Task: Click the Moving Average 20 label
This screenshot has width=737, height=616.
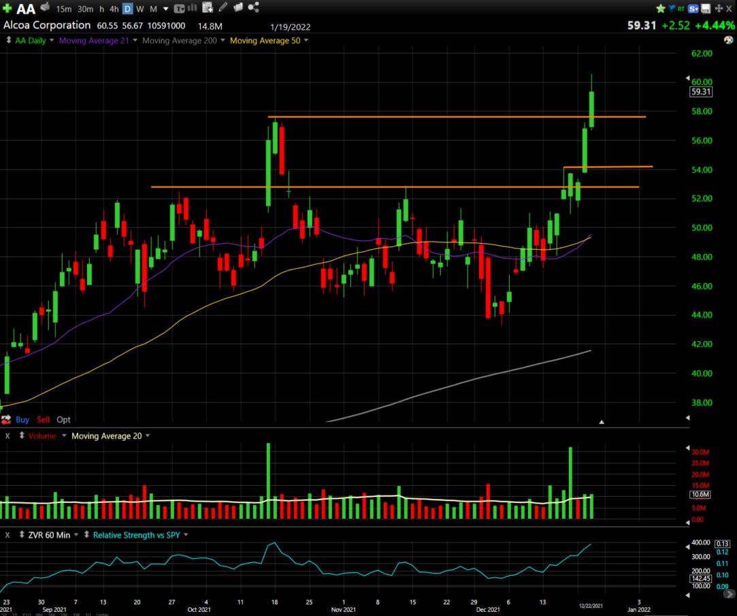Action: click(107, 436)
